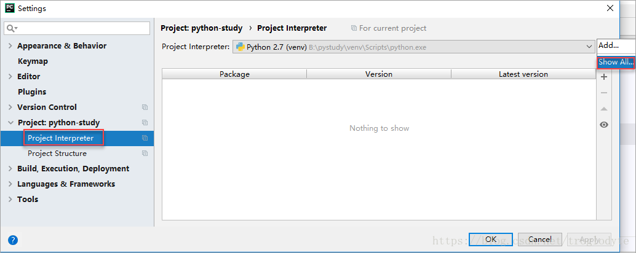Click the plus icon to install package
The width and height of the screenshot is (636, 253).
tap(603, 77)
